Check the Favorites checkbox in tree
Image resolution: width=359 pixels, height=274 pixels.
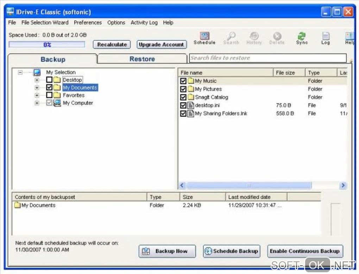click(49, 95)
